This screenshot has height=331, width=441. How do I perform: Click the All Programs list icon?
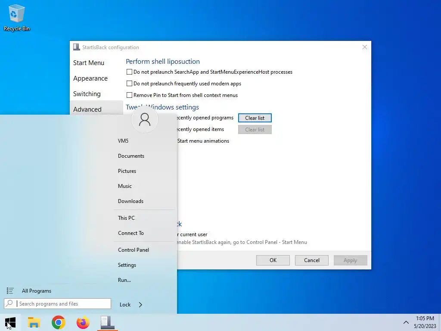tap(10, 291)
